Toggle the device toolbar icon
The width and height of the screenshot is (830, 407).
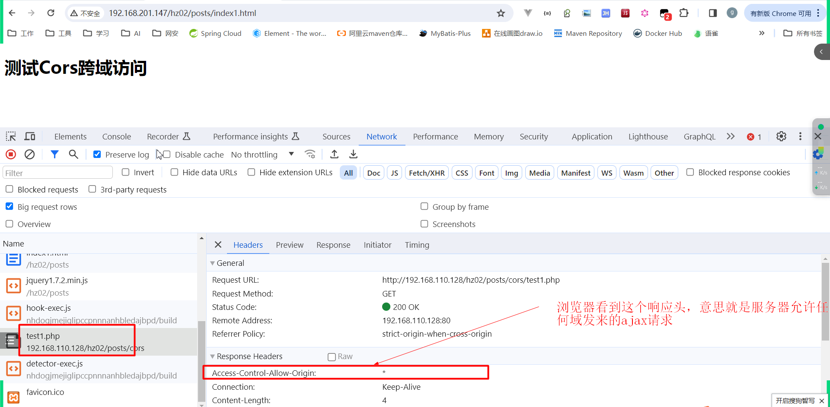coord(30,136)
